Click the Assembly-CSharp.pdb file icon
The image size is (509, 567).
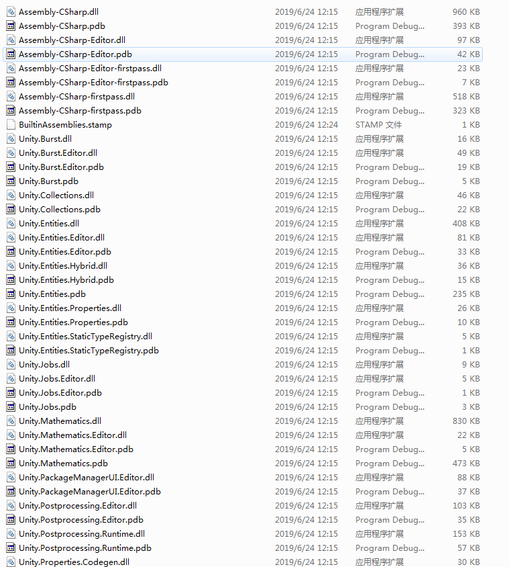pos(11,26)
